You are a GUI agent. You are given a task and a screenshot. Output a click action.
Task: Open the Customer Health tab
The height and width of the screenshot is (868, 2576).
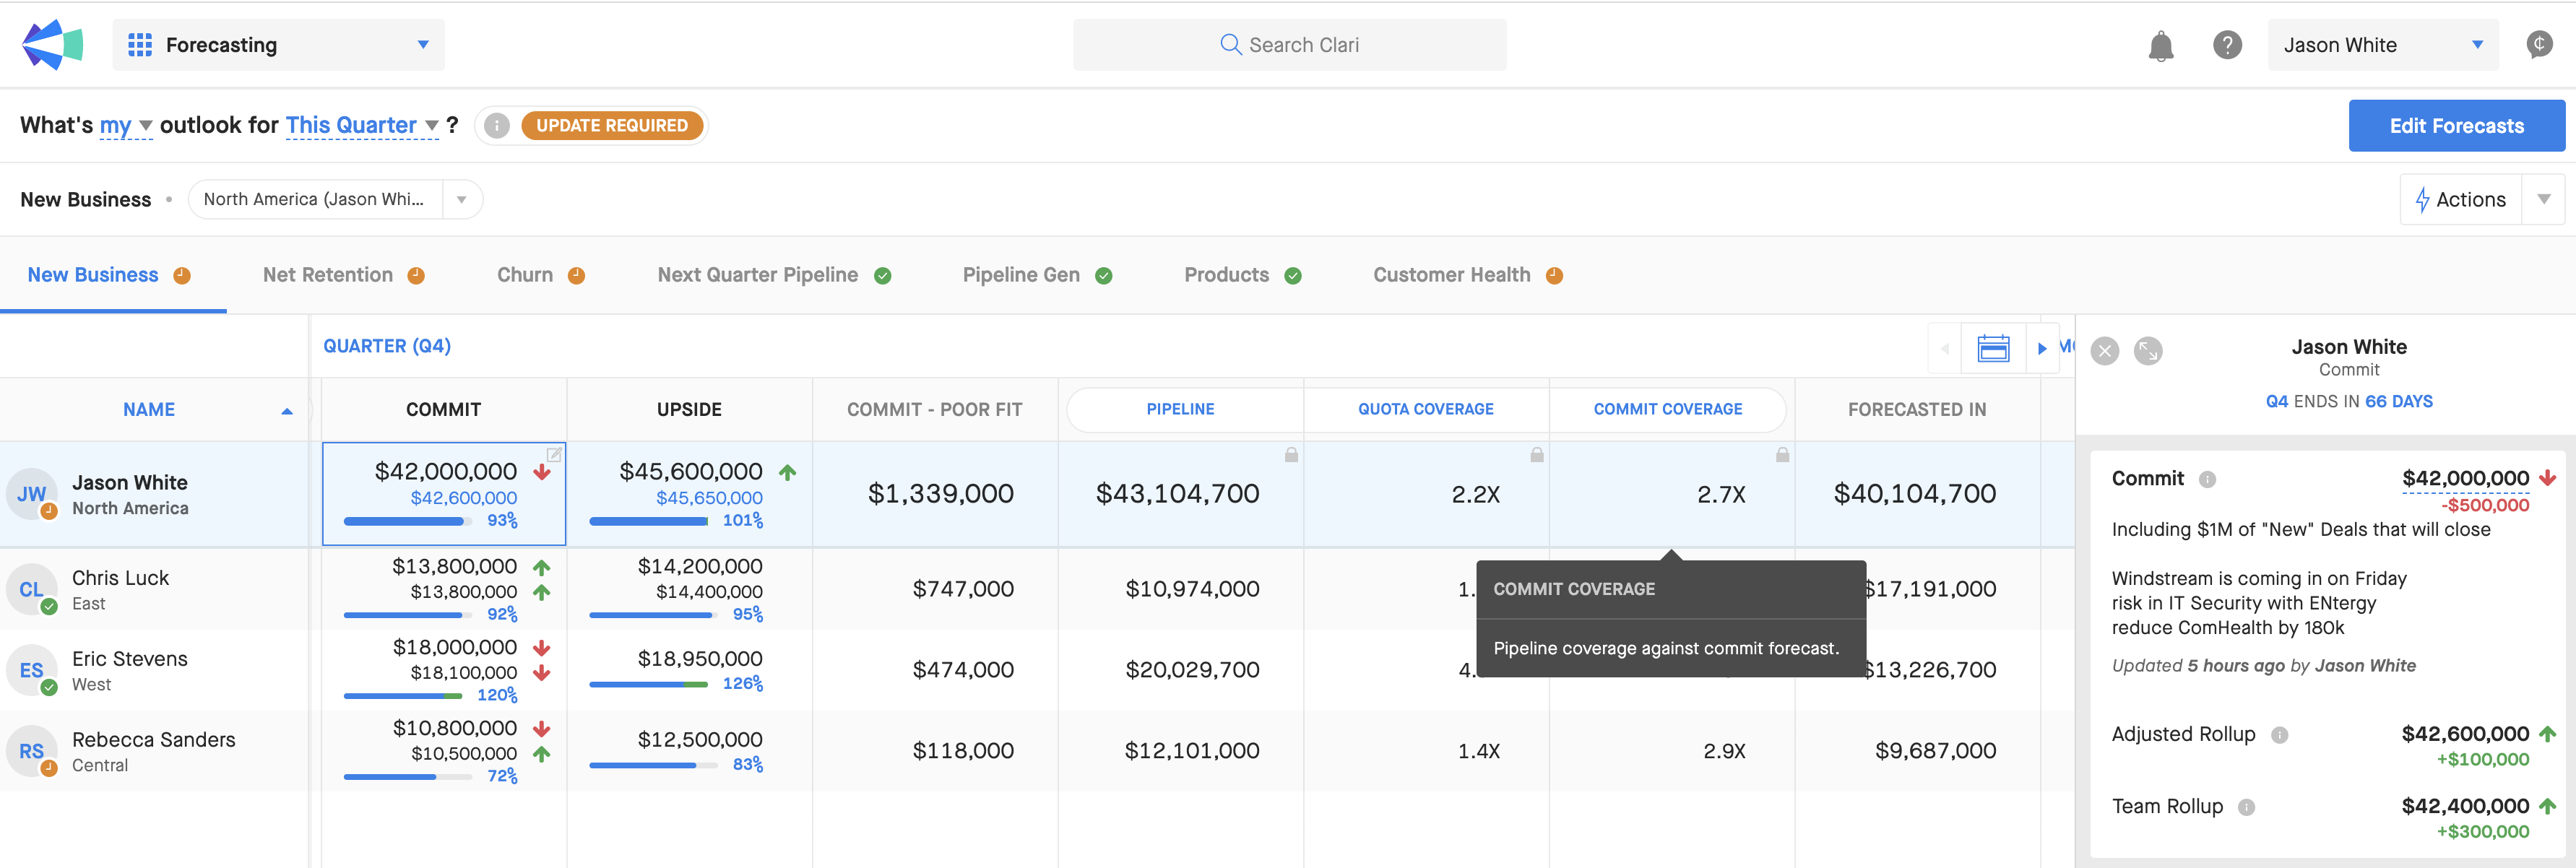coord(1467,275)
